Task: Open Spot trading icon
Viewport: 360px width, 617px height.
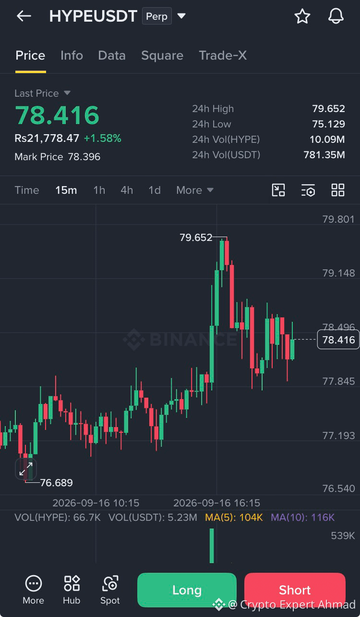Action: tap(110, 590)
